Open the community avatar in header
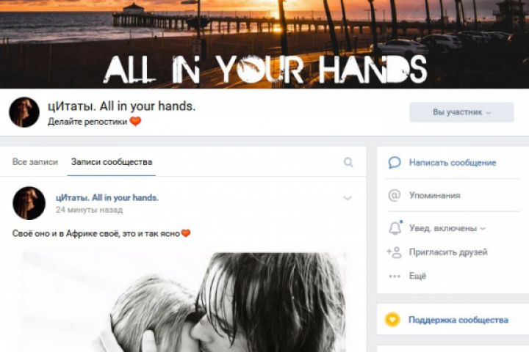 pyautogui.click(x=24, y=112)
